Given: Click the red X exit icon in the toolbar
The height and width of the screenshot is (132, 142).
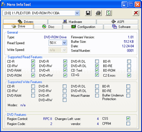Looking at the screenshot, I should (136, 13).
